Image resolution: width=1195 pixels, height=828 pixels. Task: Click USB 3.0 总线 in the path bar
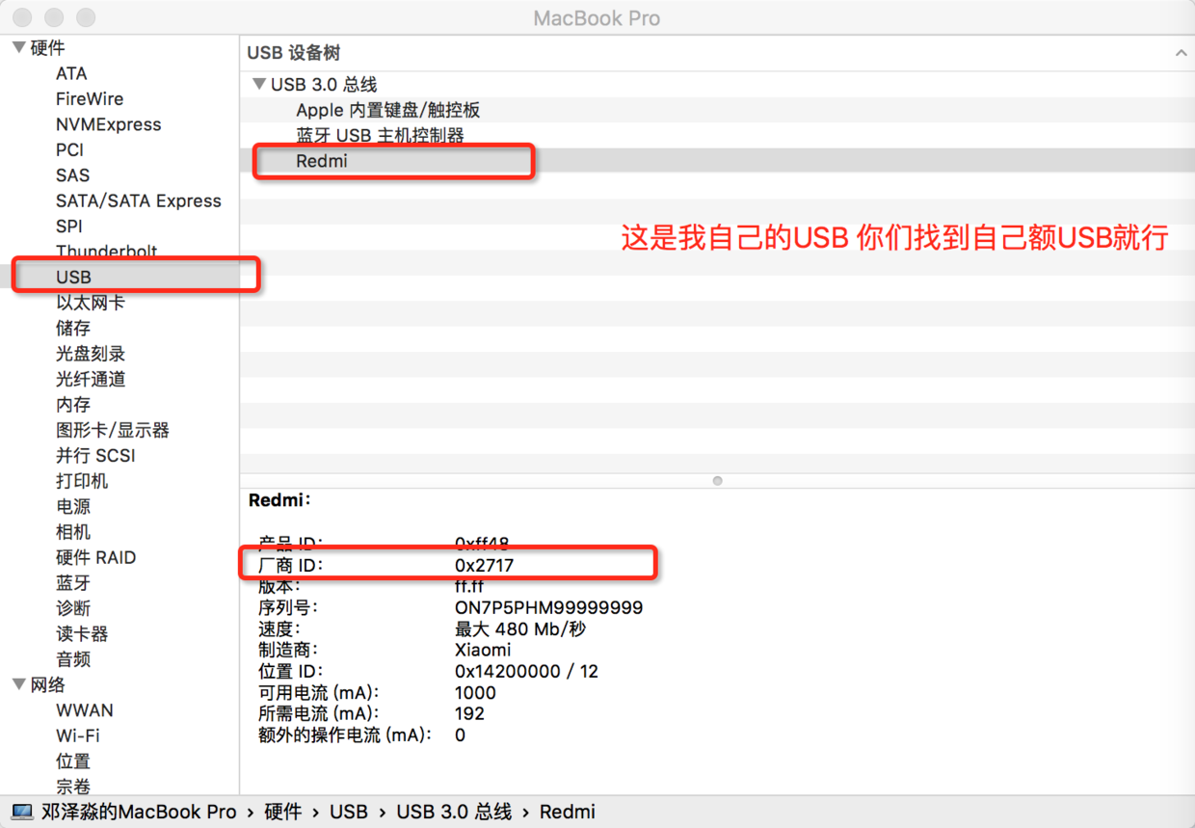click(454, 812)
